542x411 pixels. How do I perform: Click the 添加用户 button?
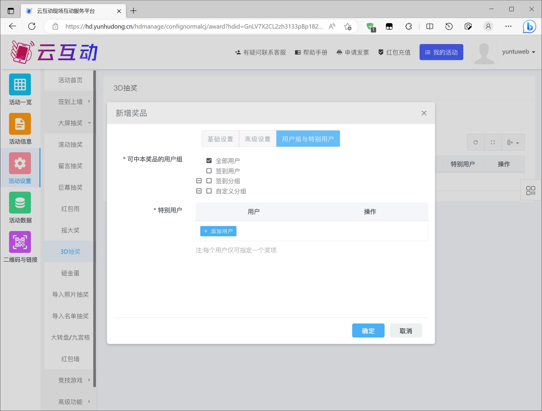pyautogui.click(x=218, y=231)
